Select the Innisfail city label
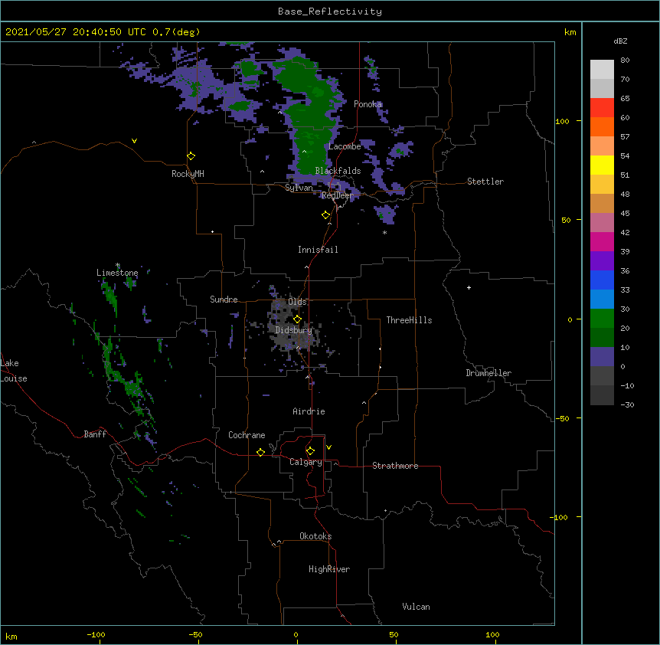The height and width of the screenshot is (645, 660). tap(318, 250)
